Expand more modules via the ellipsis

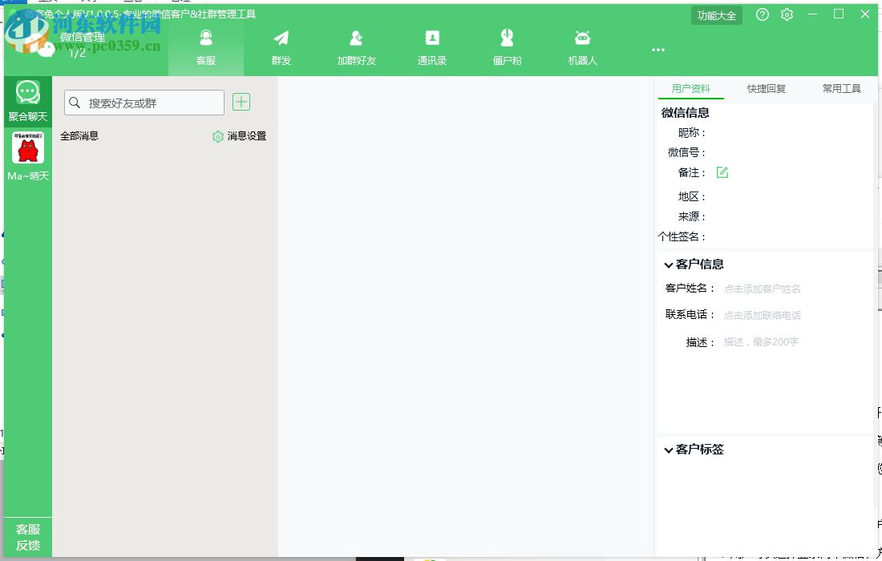[x=657, y=49]
